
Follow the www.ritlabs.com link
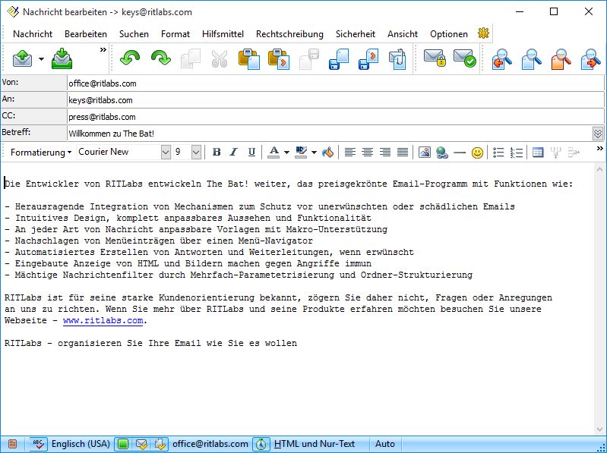[103, 321]
